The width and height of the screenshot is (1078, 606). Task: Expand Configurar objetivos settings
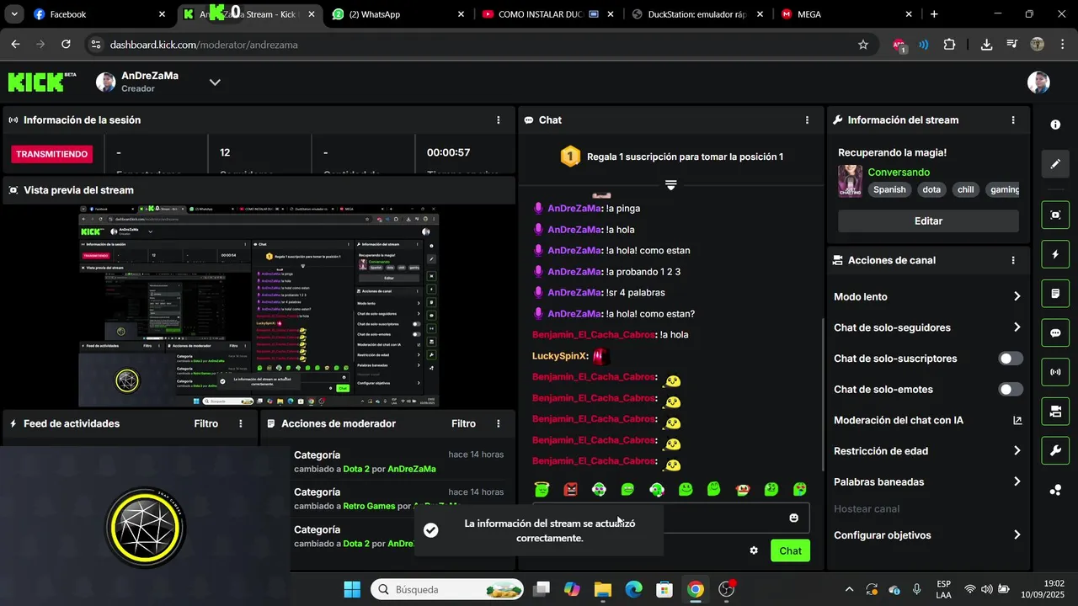pyautogui.click(x=1017, y=535)
